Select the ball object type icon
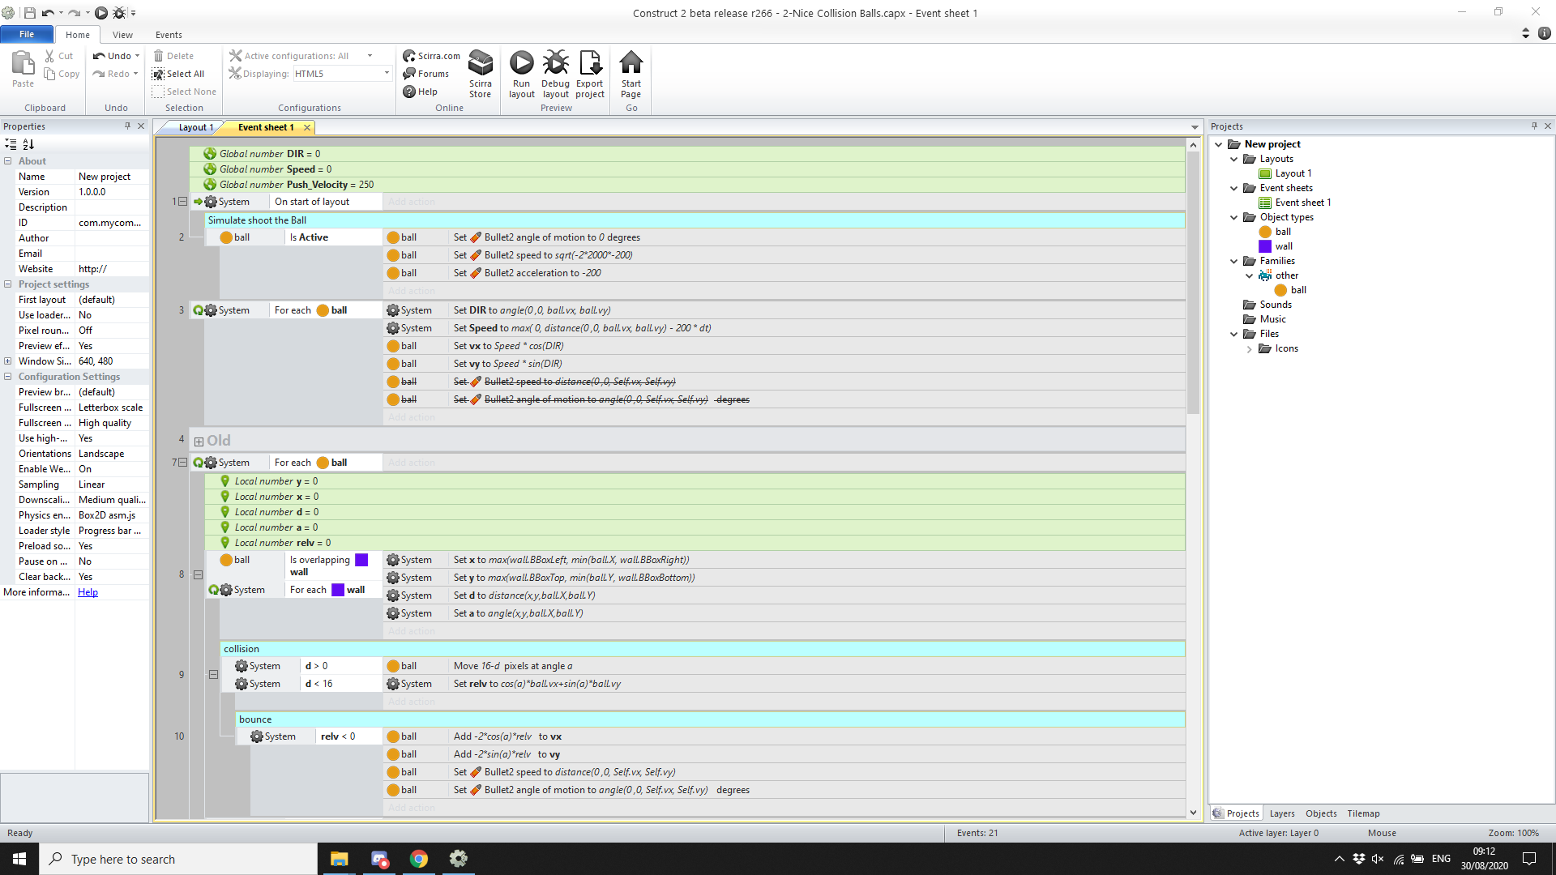Screen dimensions: 1556x875 (1265, 232)
